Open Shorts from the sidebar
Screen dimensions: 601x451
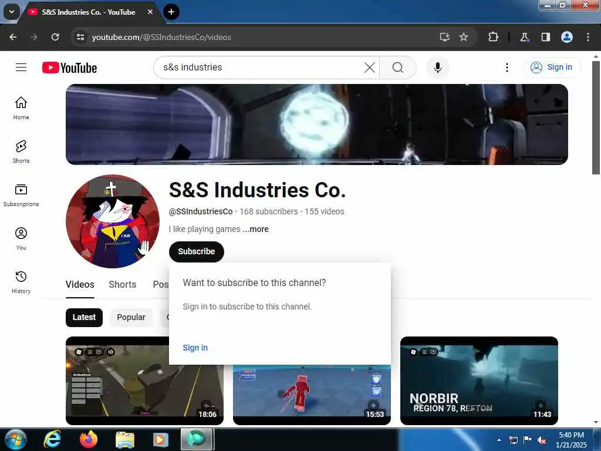pyautogui.click(x=21, y=152)
